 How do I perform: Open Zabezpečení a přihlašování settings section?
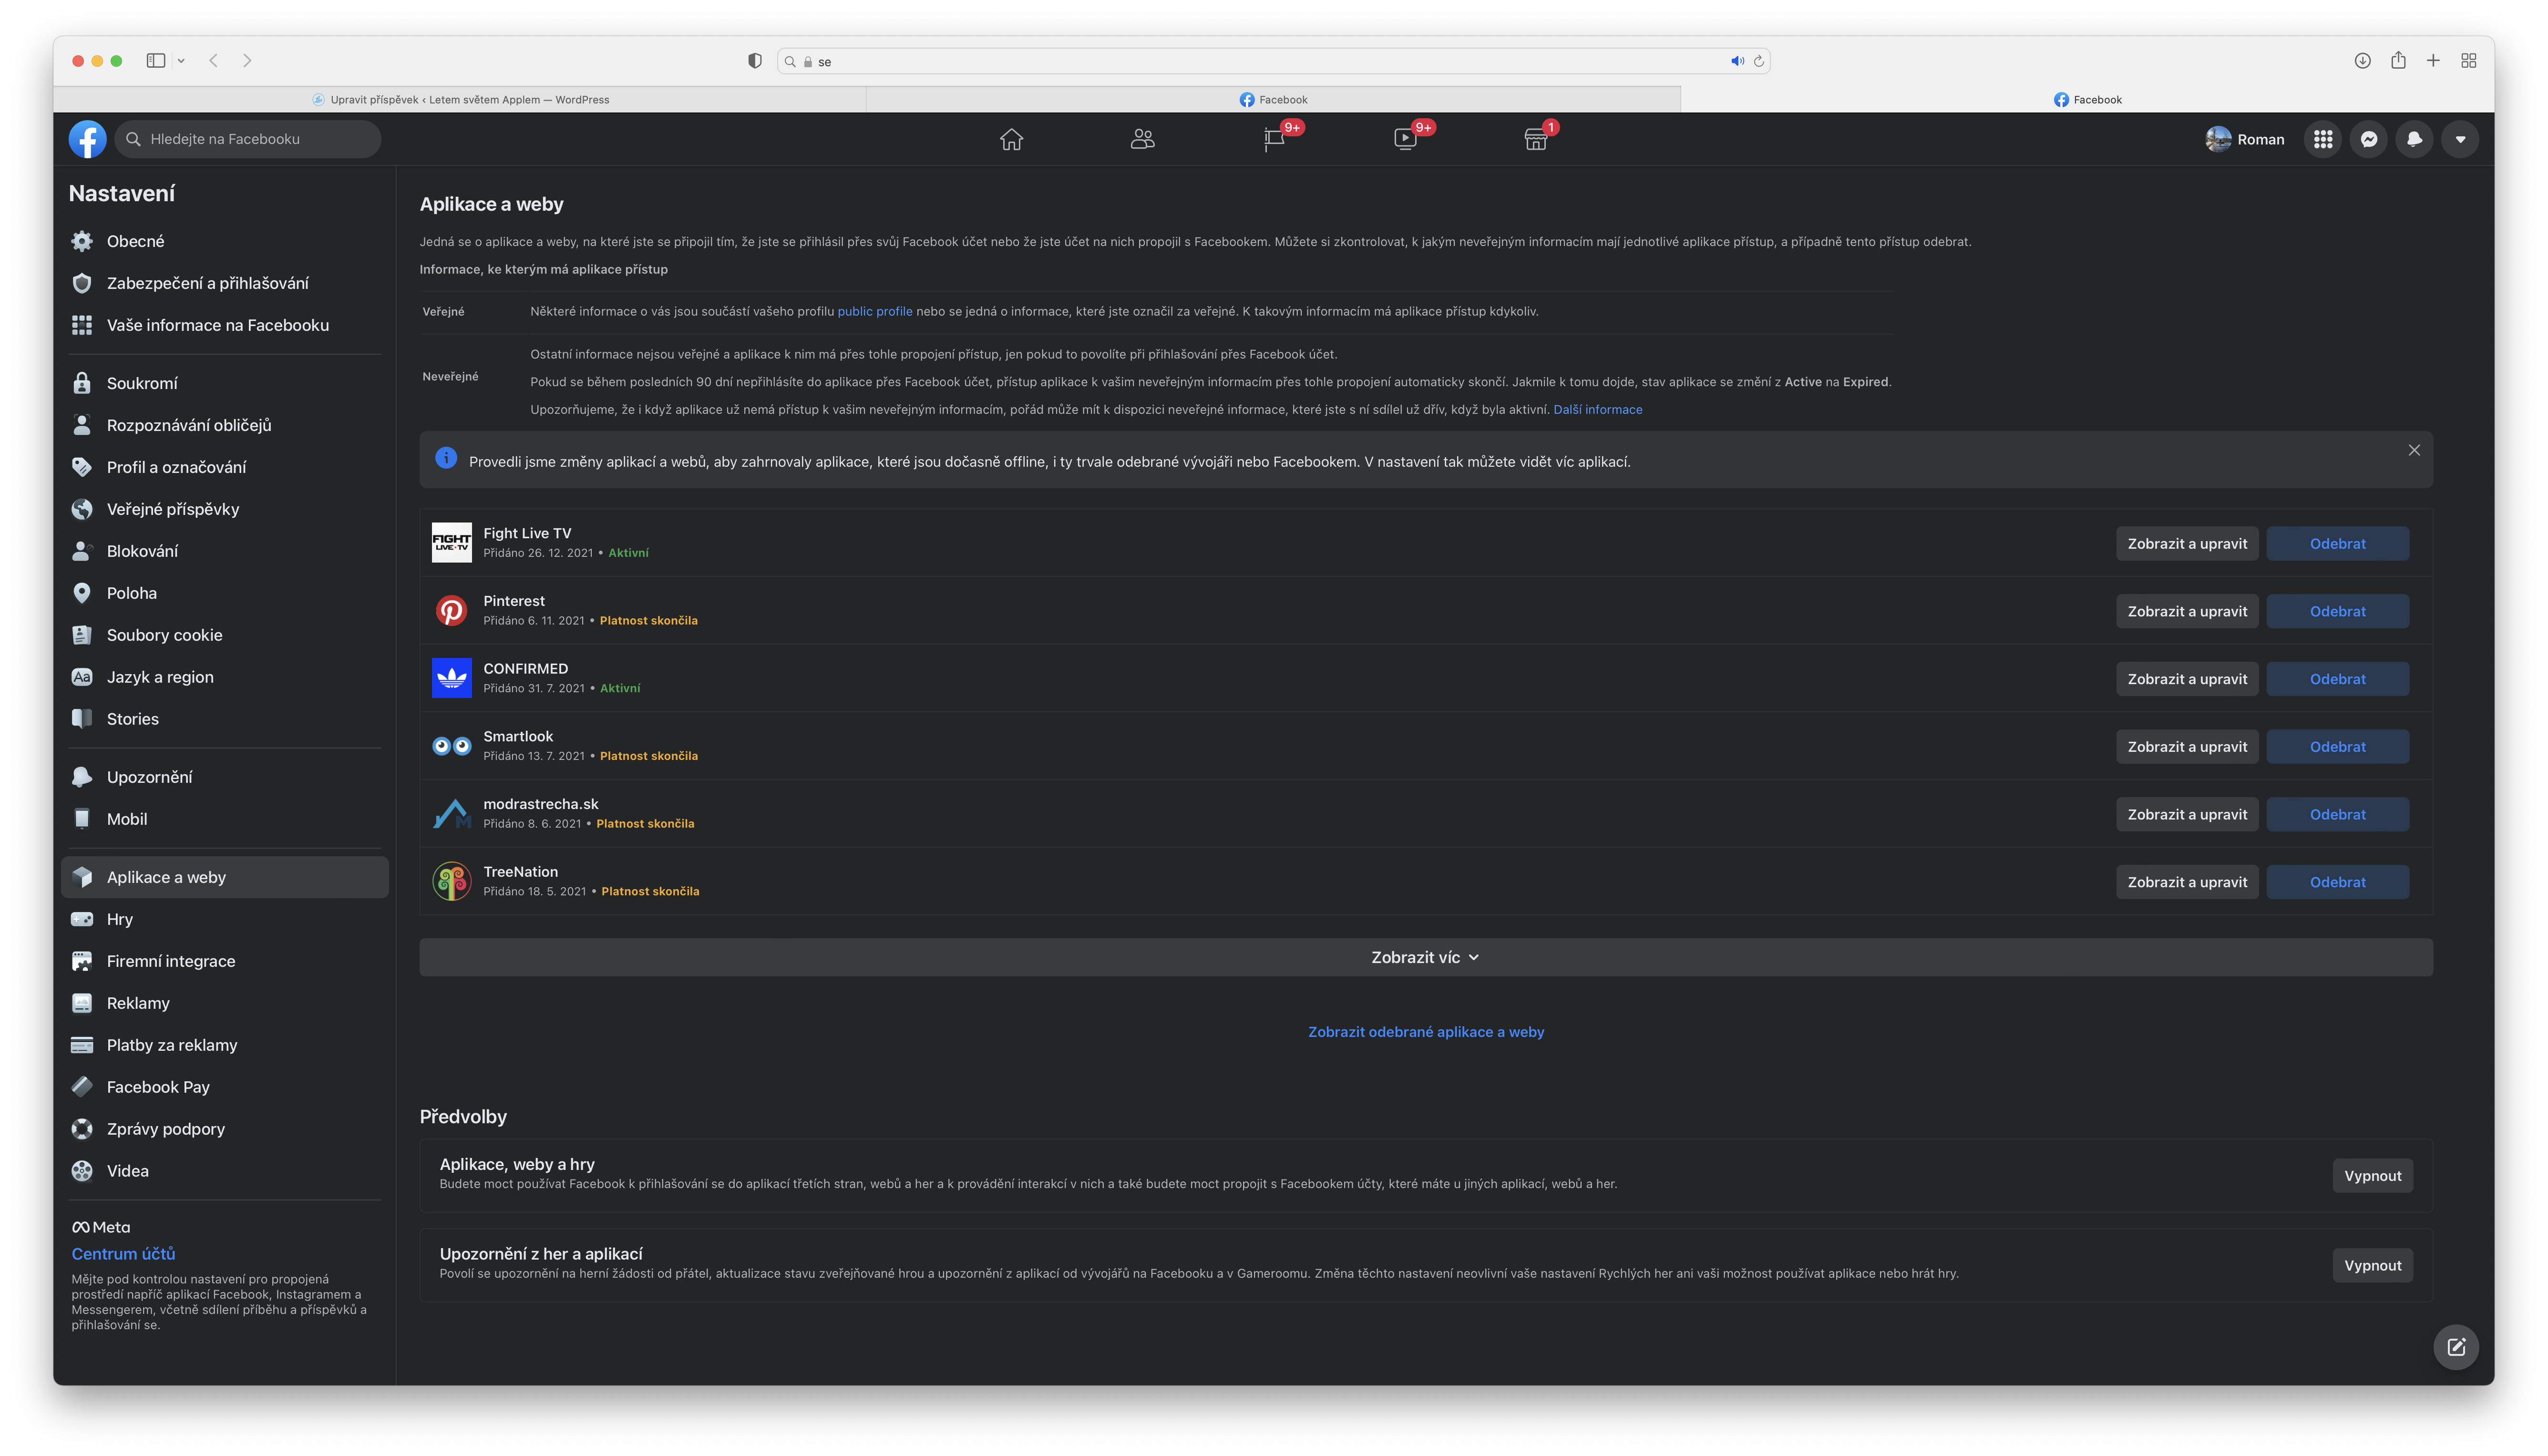pyautogui.click(x=207, y=283)
